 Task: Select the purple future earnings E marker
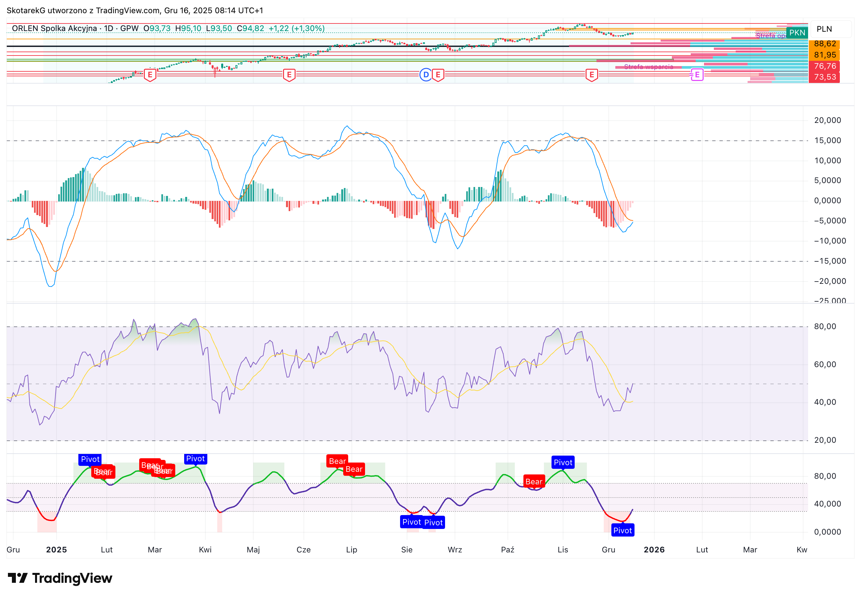click(x=697, y=75)
